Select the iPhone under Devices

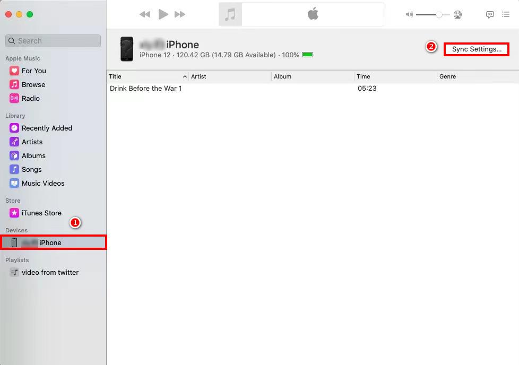pos(50,242)
